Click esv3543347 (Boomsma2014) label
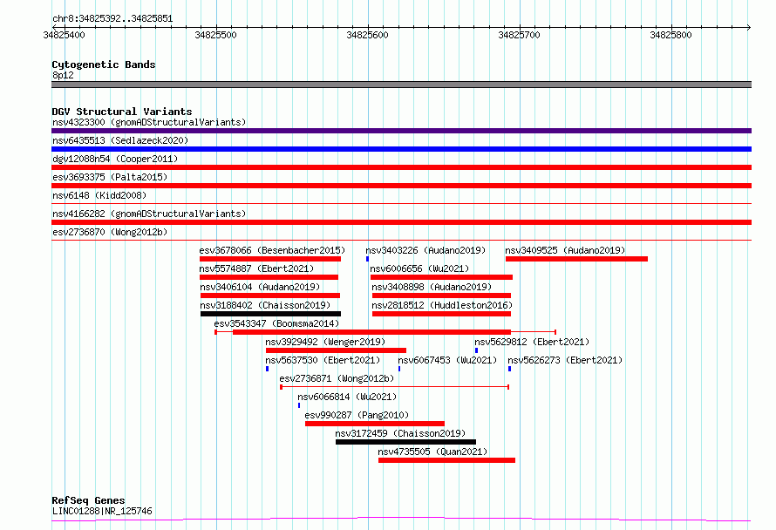776x530 pixels. 276,323
